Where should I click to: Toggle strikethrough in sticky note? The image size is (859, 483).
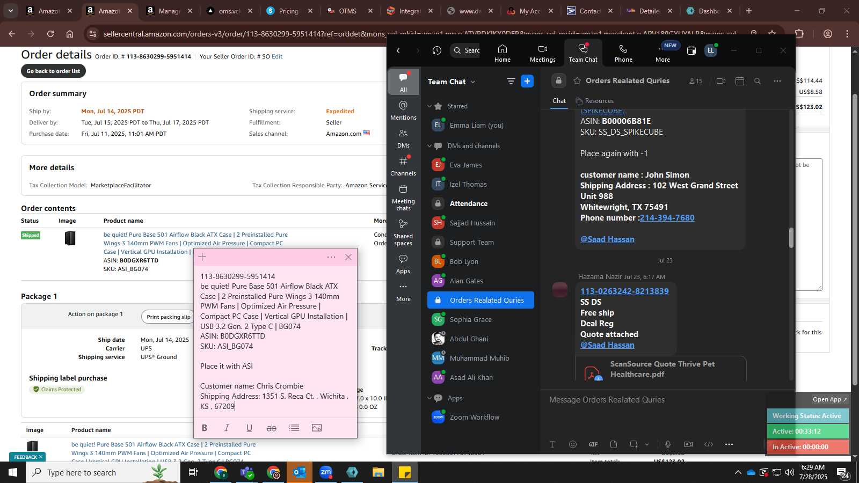272,428
